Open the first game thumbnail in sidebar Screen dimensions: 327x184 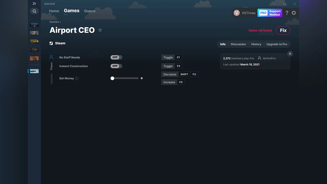point(34,25)
